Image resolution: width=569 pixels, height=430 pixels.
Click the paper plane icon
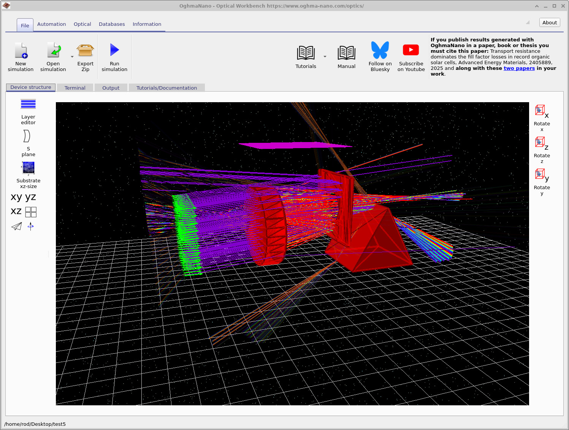17,227
